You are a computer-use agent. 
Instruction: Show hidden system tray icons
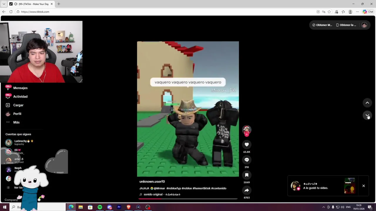click(x=324, y=207)
